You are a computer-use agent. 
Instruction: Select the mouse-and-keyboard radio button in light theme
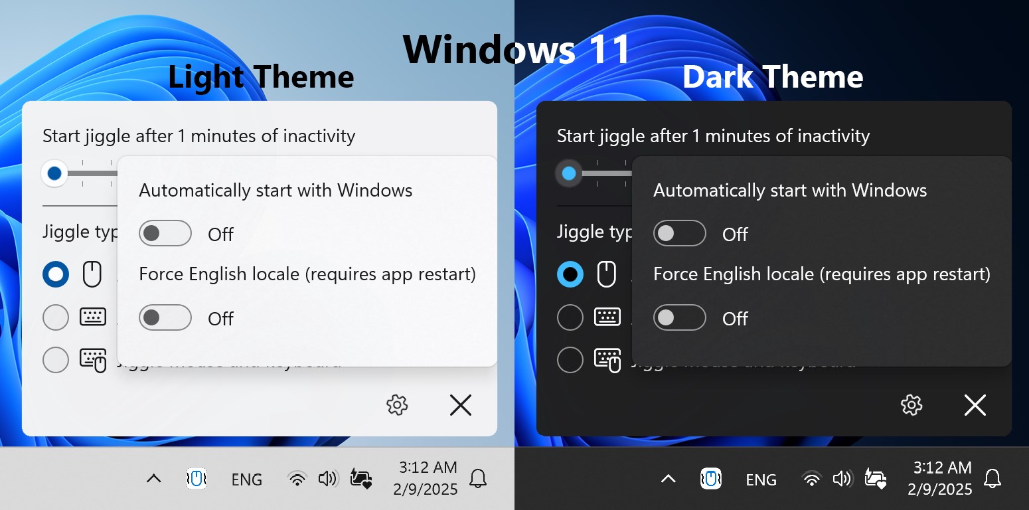pos(56,360)
